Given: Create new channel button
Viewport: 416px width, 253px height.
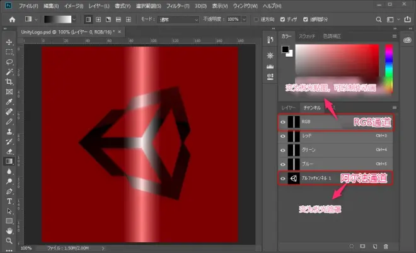Looking at the screenshot, I should 375,246.
